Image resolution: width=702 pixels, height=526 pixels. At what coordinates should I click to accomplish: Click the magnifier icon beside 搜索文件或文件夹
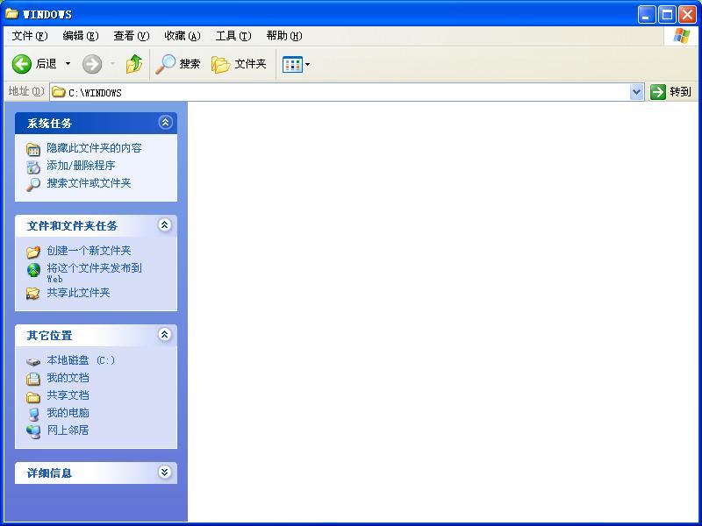(33, 184)
